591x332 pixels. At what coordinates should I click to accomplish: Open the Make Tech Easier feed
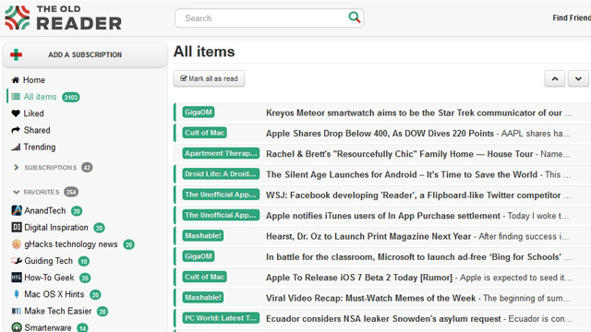(58, 311)
